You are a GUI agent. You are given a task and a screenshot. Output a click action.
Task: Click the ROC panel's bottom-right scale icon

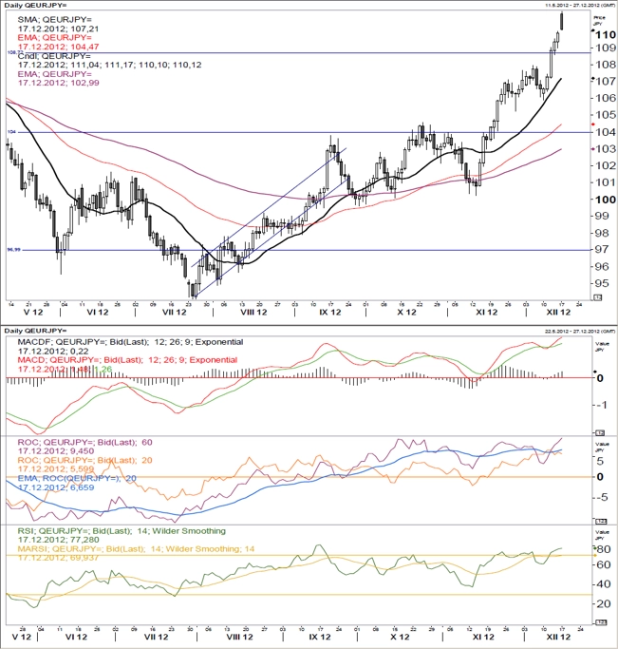point(600,521)
